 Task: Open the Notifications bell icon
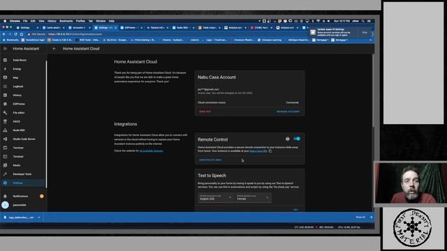coord(5,196)
